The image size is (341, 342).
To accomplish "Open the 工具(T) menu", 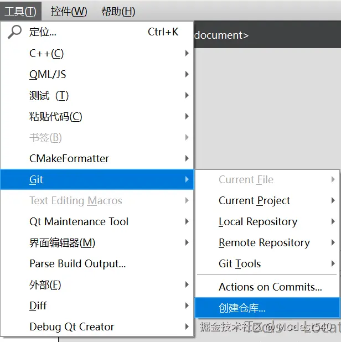I will tap(20, 11).
